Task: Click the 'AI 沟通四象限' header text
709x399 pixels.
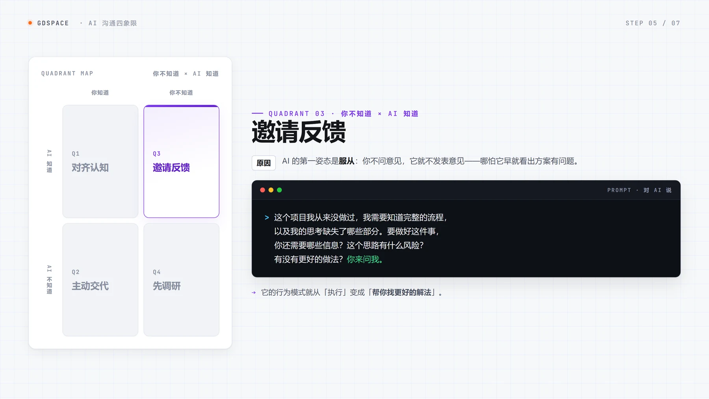Action: pyautogui.click(x=113, y=23)
